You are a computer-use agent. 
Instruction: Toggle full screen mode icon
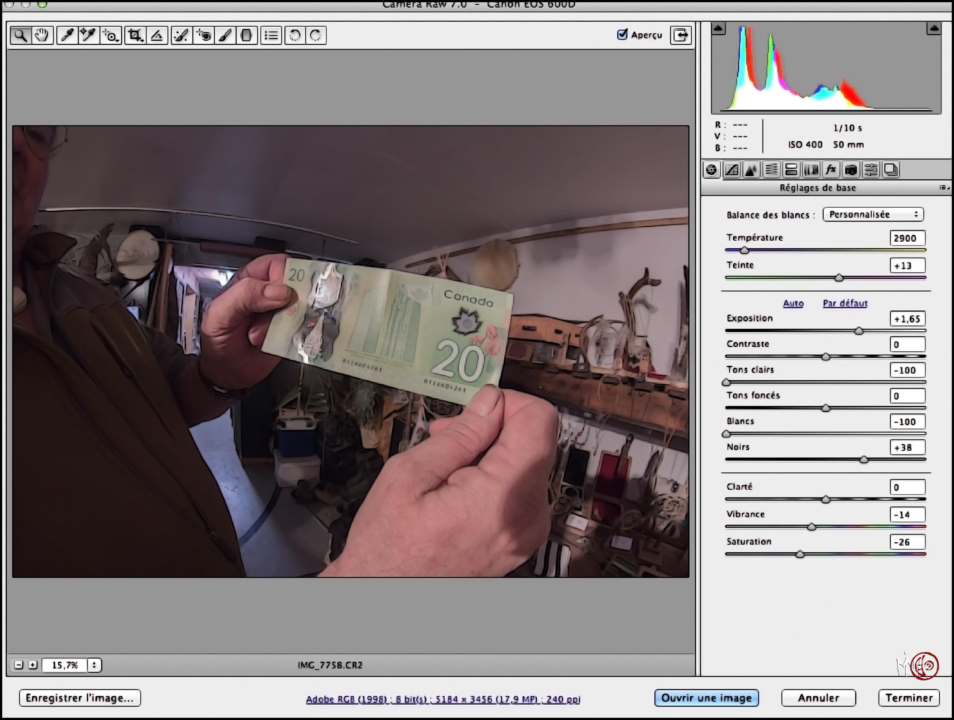coord(681,35)
